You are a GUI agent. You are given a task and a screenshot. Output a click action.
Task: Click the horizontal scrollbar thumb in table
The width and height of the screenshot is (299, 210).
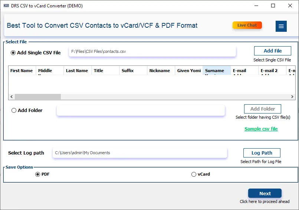tap(38, 97)
